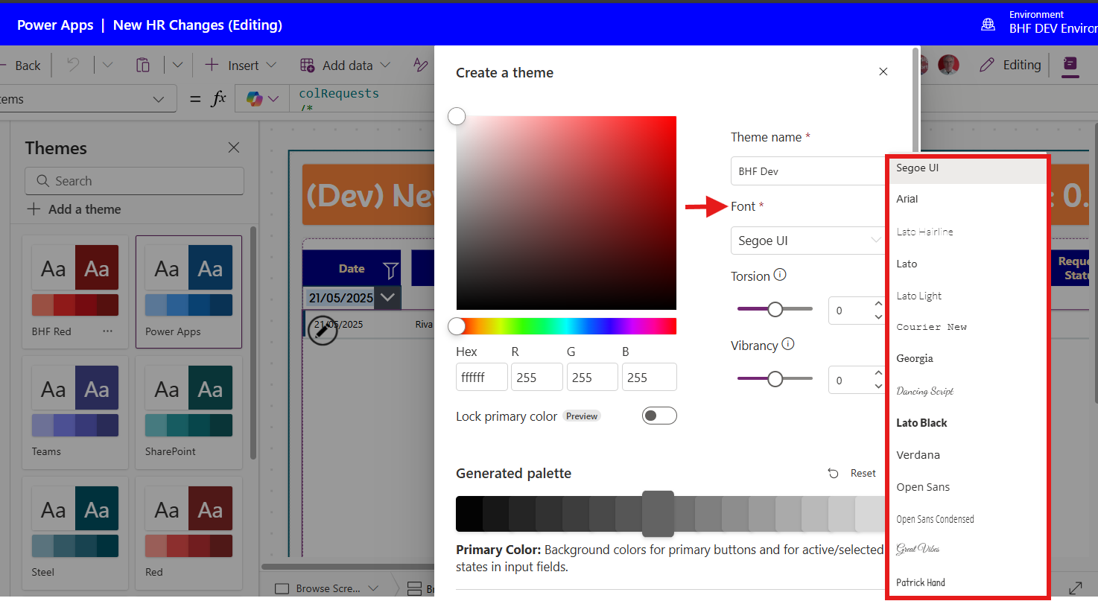This screenshot has width=1098, height=601.
Task: Click the user profile avatar
Action: [x=948, y=65]
